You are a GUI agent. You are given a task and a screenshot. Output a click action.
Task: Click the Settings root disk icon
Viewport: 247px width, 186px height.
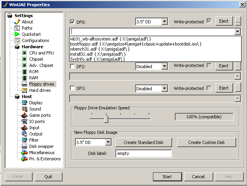click(x=10, y=16)
